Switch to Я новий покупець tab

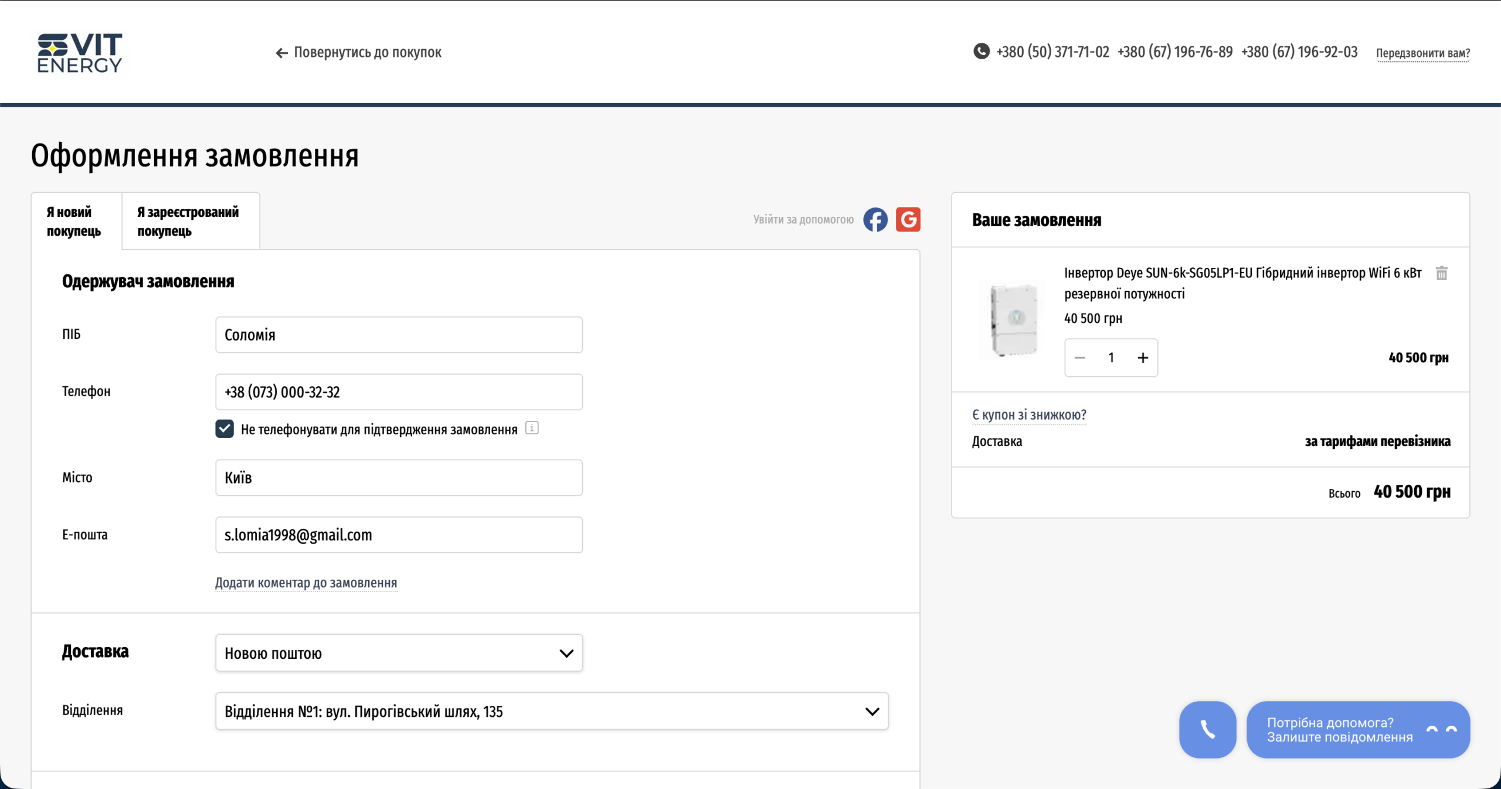pos(76,222)
